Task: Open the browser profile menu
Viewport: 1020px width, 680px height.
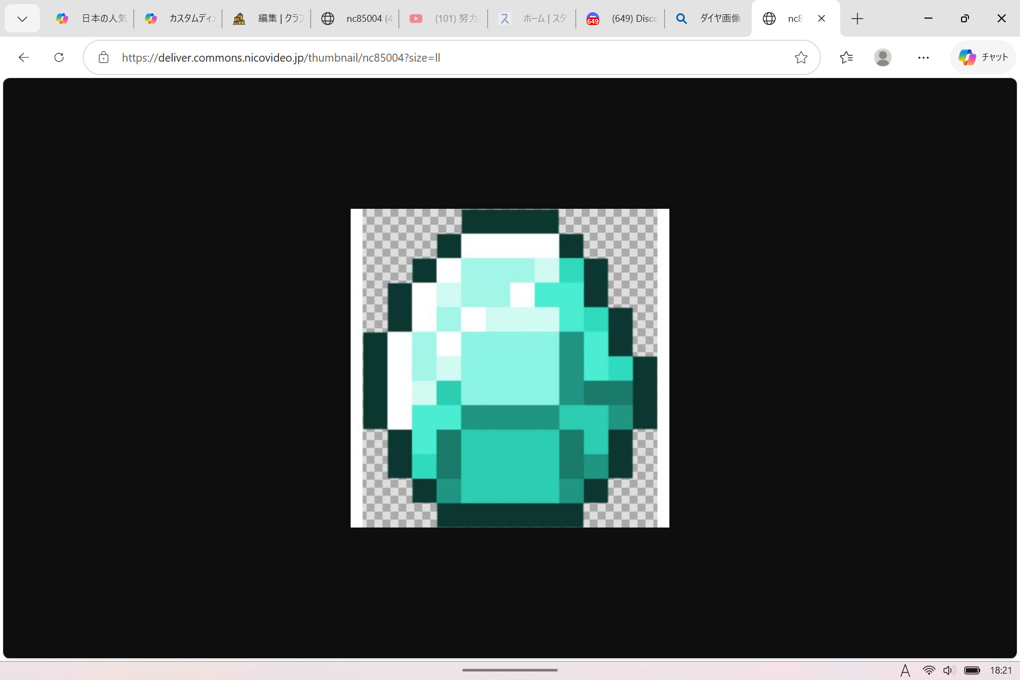Action: (x=883, y=57)
